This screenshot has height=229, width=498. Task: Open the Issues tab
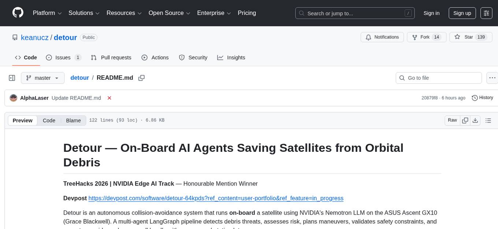63,57
